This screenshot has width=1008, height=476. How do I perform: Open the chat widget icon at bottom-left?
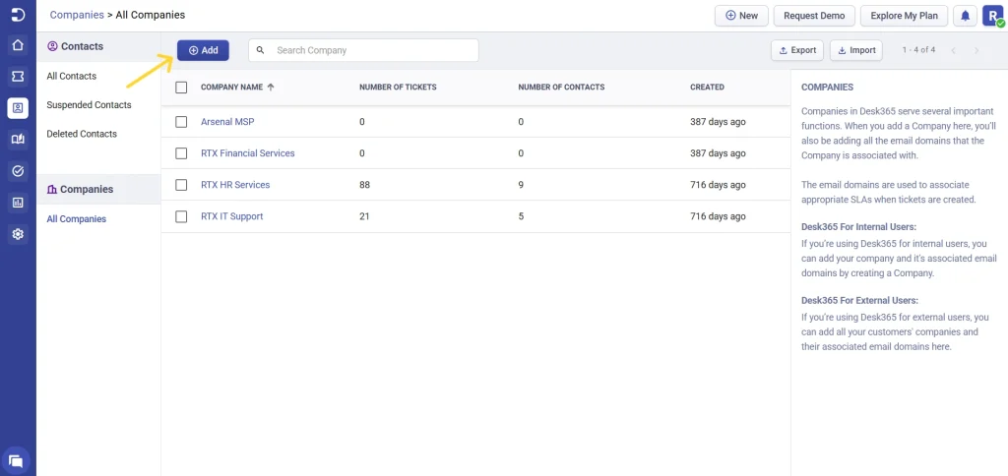tap(16, 459)
